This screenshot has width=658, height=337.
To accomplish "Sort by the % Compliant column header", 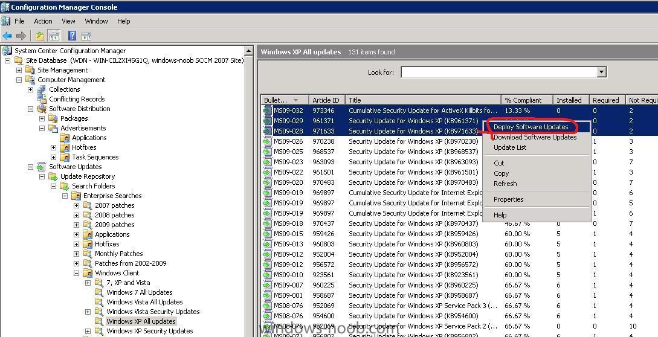I will coord(527,100).
